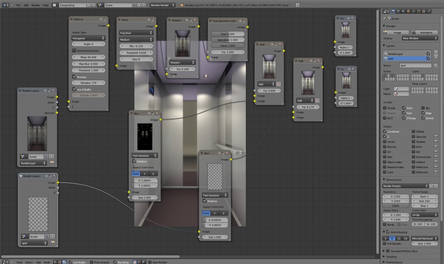
Task: Open the Object properties tab icon
Action: point(408,11)
